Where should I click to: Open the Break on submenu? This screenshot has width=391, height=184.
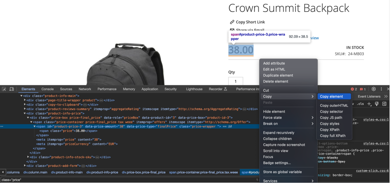point(288,124)
